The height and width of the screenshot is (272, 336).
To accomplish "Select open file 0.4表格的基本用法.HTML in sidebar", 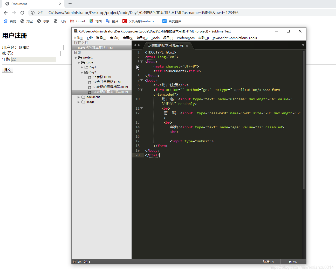I will pyautogui.click(x=101, y=48).
